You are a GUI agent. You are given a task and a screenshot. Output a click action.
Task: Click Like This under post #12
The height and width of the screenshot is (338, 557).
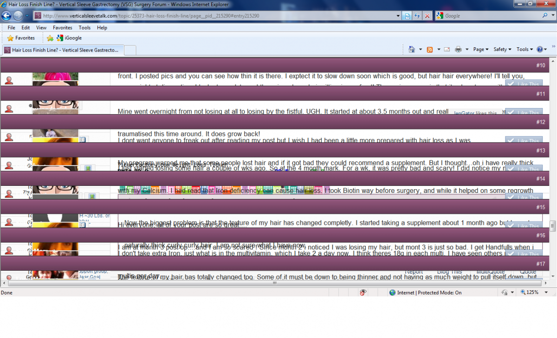[x=524, y=140]
